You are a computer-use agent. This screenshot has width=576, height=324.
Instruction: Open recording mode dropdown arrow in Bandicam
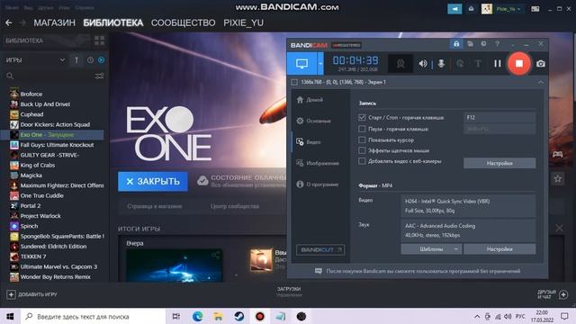(320, 64)
